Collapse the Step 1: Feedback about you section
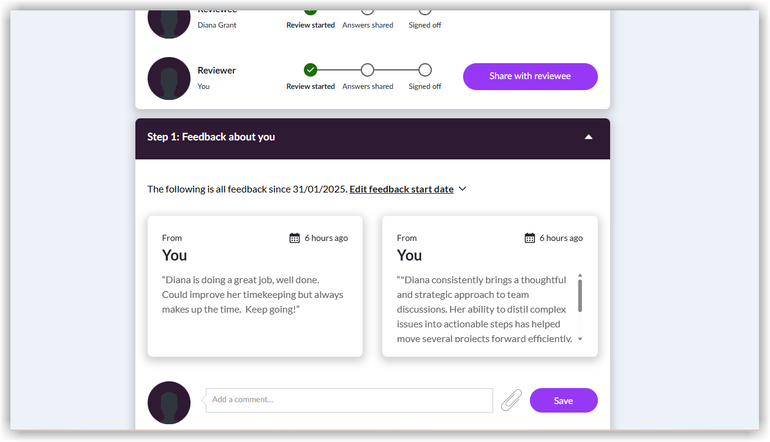This screenshot has height=442, width=770. (589, 137)
